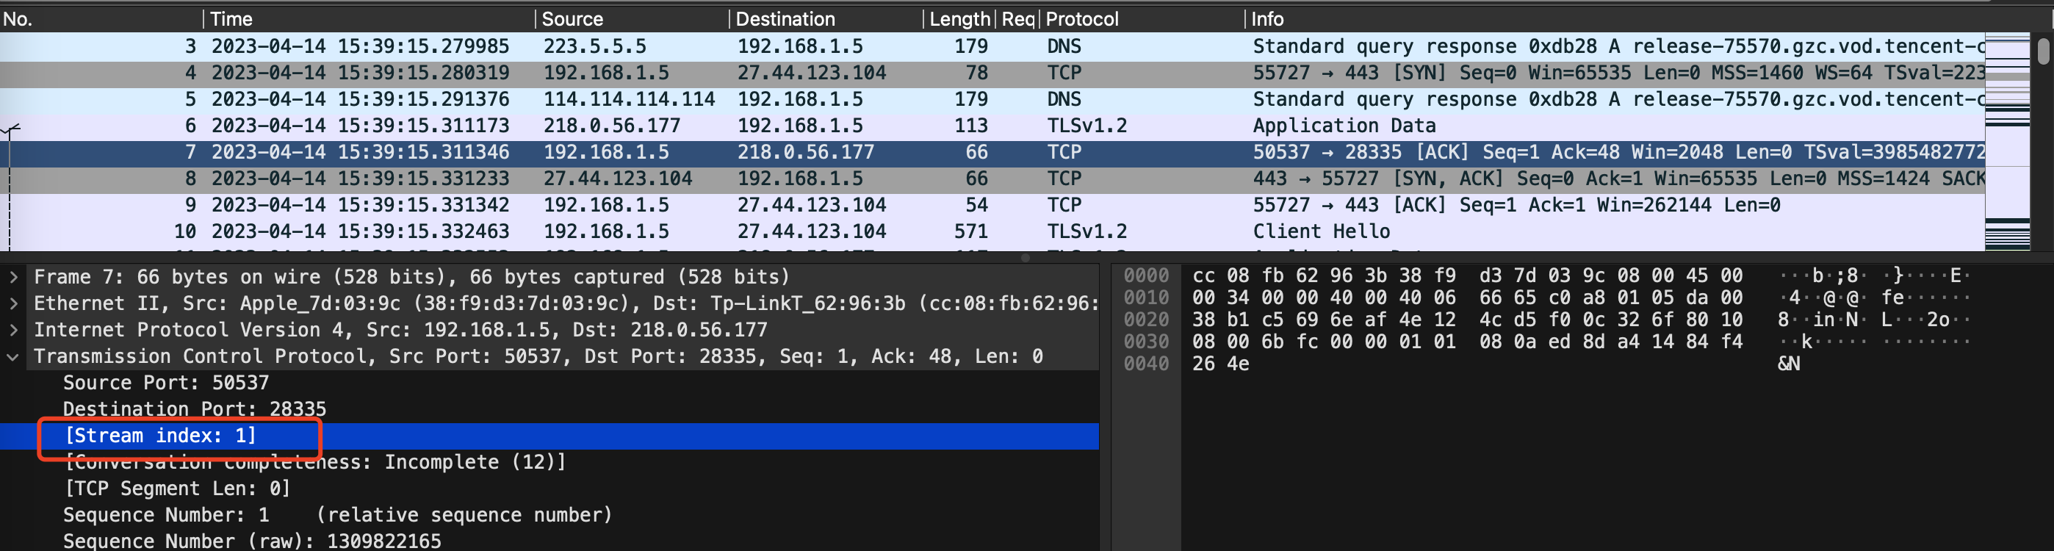The image size is (2054, 551).
Task: Click the length 571 cell
Action: 970,231
